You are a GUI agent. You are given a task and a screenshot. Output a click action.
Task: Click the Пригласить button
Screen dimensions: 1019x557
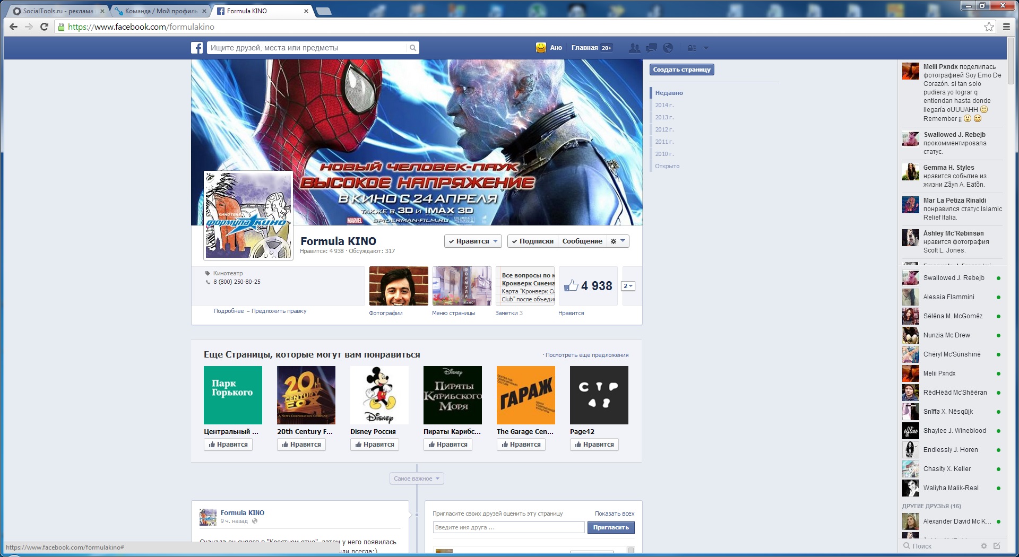pyautogui.click(x=610, y=527)
